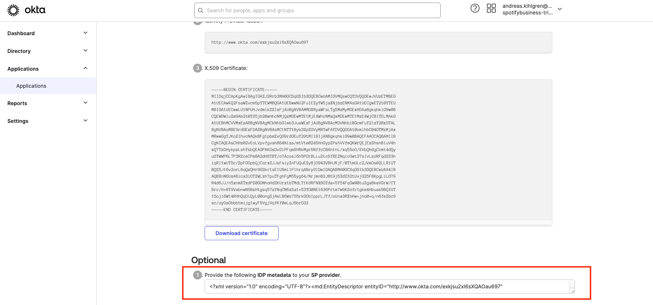Select the Applications sub-item in sidebar
The image size is (653, 305).
[x=31, y=86]
